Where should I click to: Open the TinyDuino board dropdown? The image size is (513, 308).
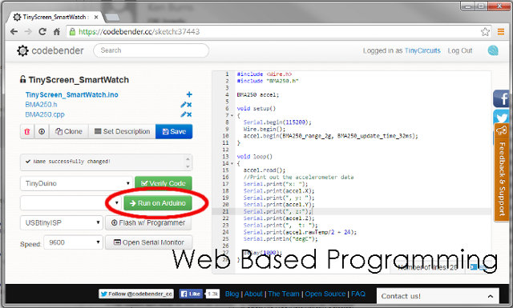coord(76,183)
